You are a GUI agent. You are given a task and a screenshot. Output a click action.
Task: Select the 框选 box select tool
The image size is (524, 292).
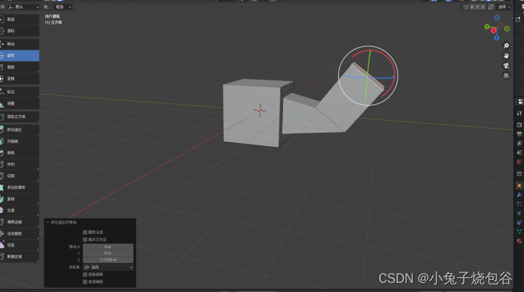coord(20,20)
